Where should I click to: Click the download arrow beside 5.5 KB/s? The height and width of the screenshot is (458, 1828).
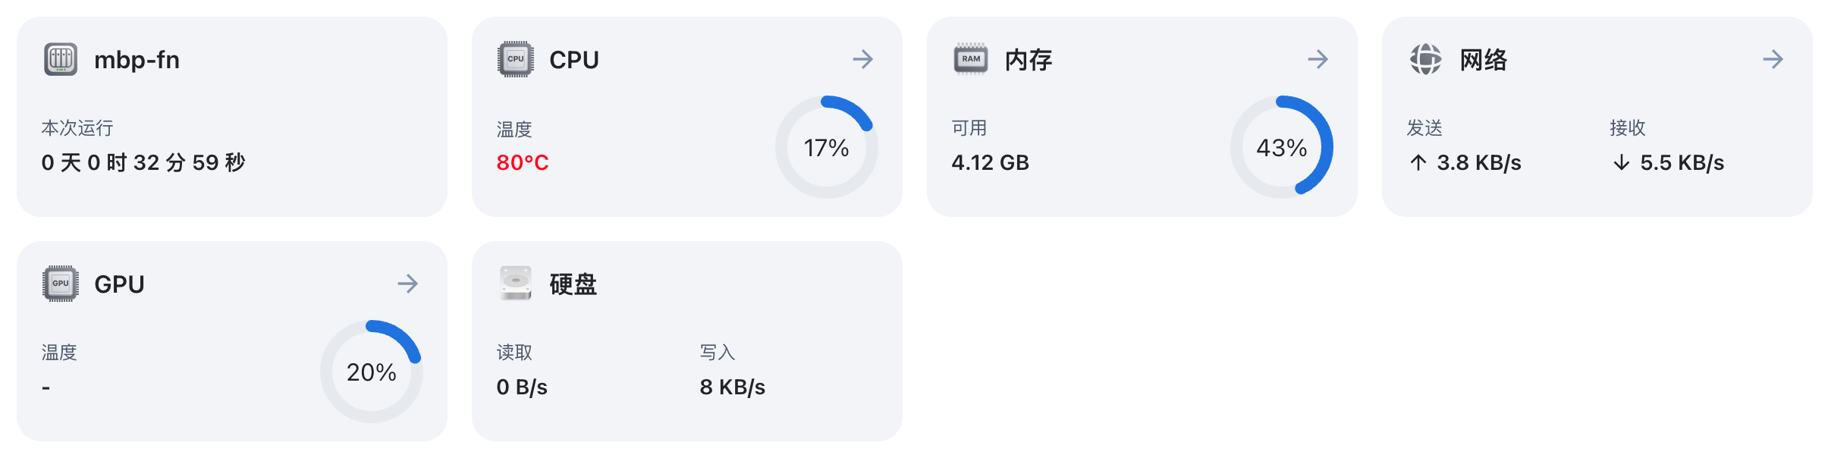pos(1621,162)
